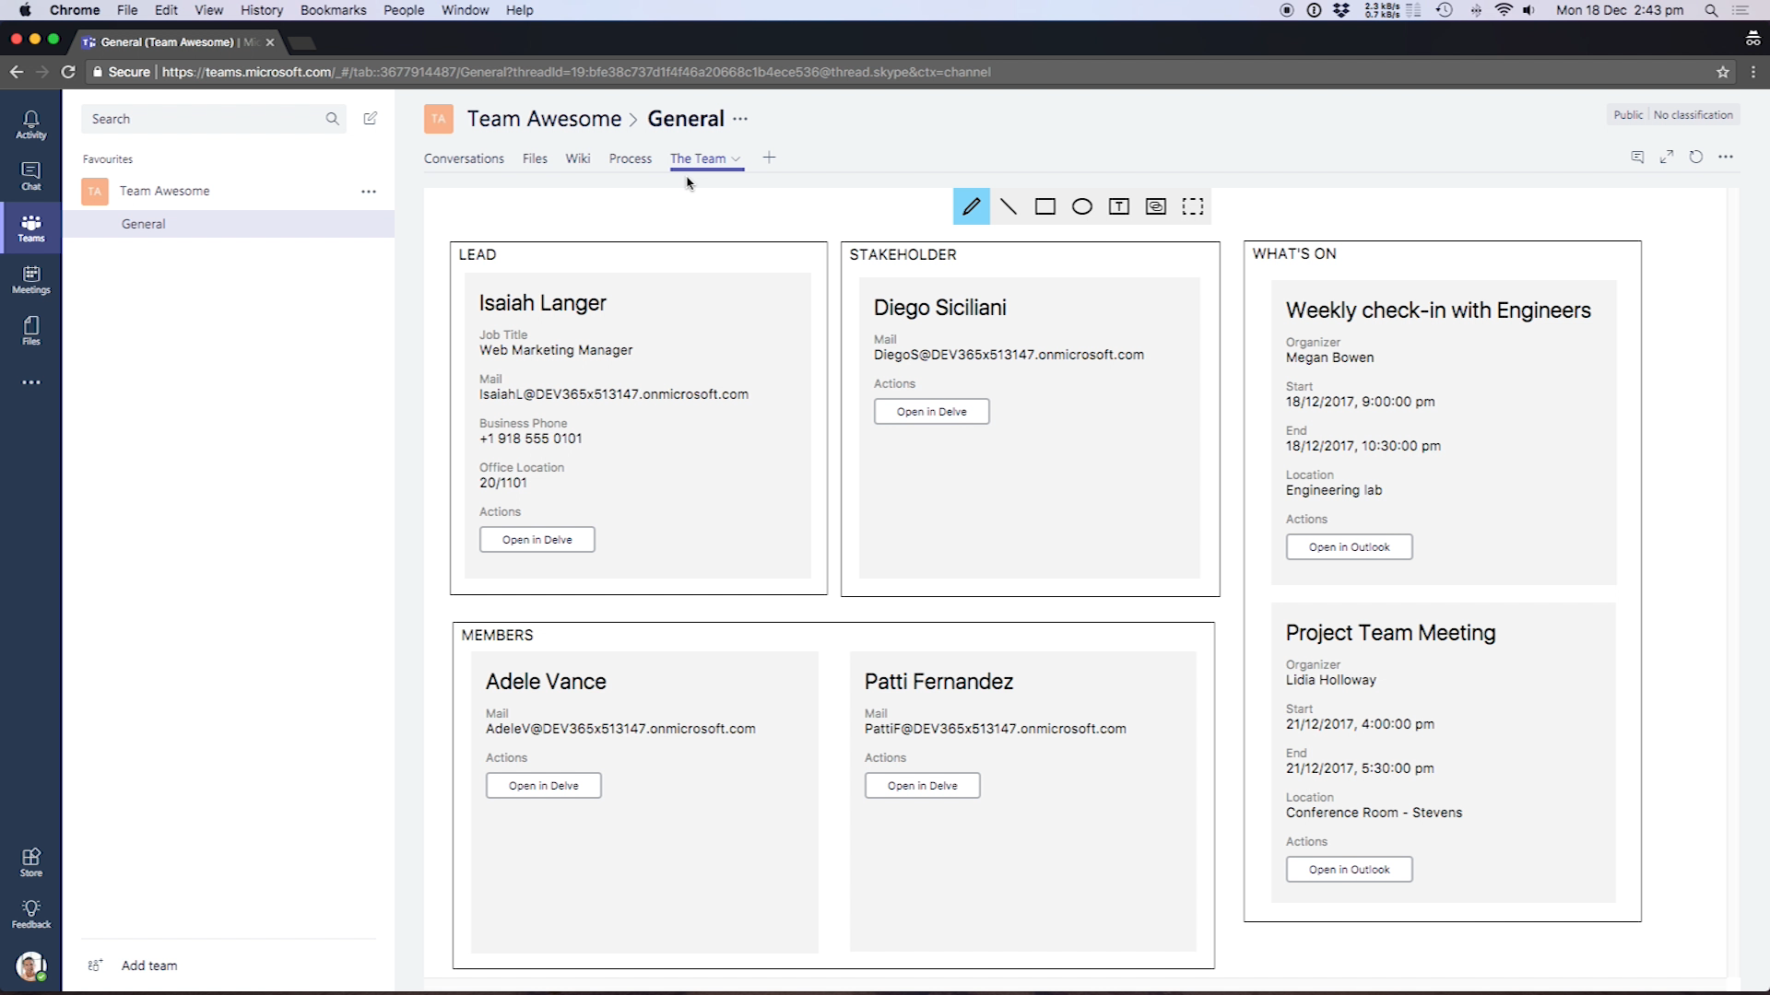Expand The Team tab dropdown chevron
This screenshot has width=1770, height=995.
[x=736, y=158]
